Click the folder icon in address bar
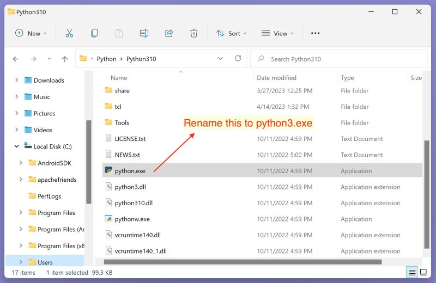The width and height of the screenshot is (436, 283). click(x=83, y=58)
